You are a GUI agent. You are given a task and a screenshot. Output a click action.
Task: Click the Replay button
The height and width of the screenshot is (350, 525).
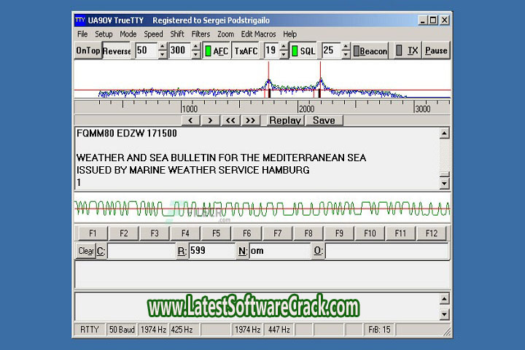pos(285,120)
